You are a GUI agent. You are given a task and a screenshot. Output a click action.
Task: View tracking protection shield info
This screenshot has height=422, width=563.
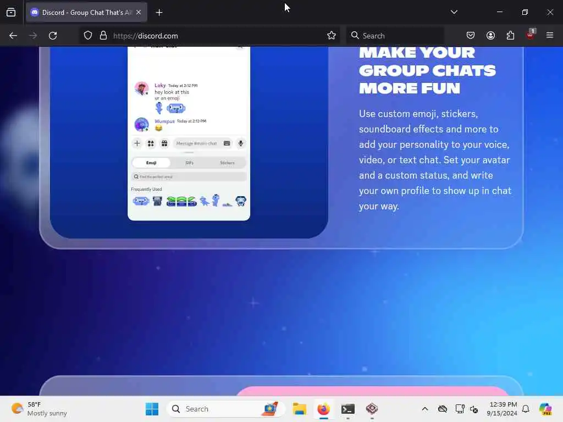click(88, 36)
